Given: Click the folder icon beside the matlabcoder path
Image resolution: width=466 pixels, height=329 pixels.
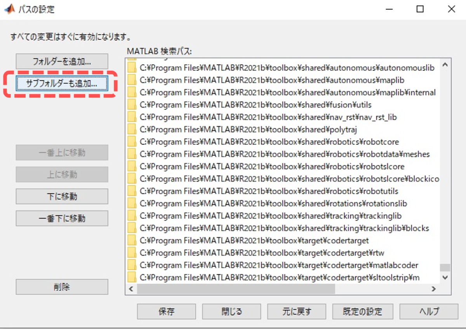Looking at the screenshot, I should click(132, 265).
